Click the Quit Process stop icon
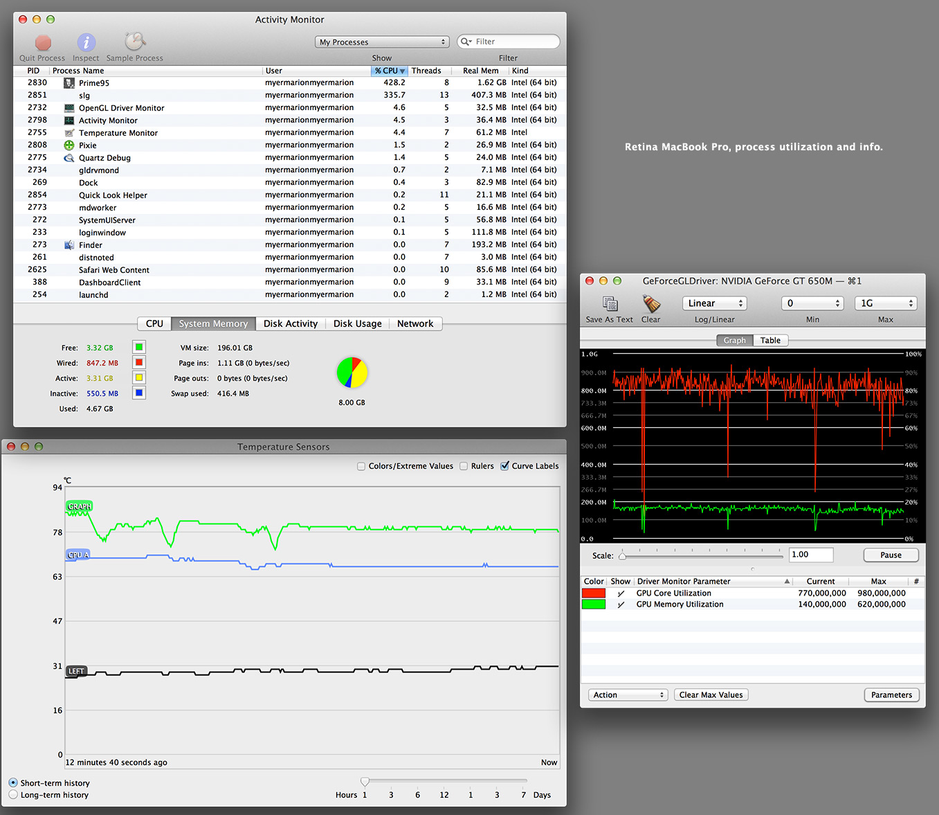Image resolution: width=939 pixels, height=815 pixels. pos(43,43)
